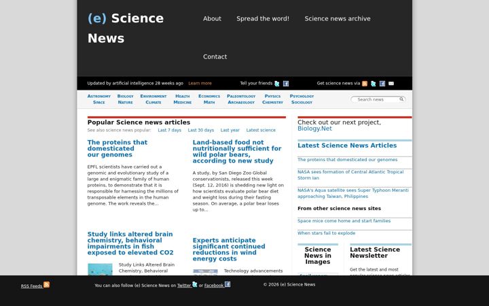Click Twitter text link in footer

click(183, 286)
